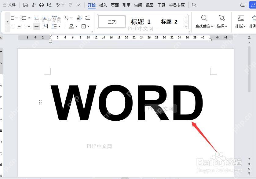256x179 pixels.
Task: Toggle show/hide paragraph marks icon
Action: point(88,18)
